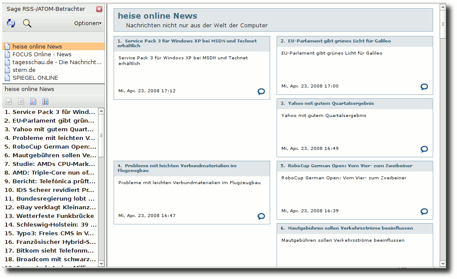The width and height of the screenshot is (457, 279).
Task: Mark all items read with red-checkmarks icon
Action: 33,101
